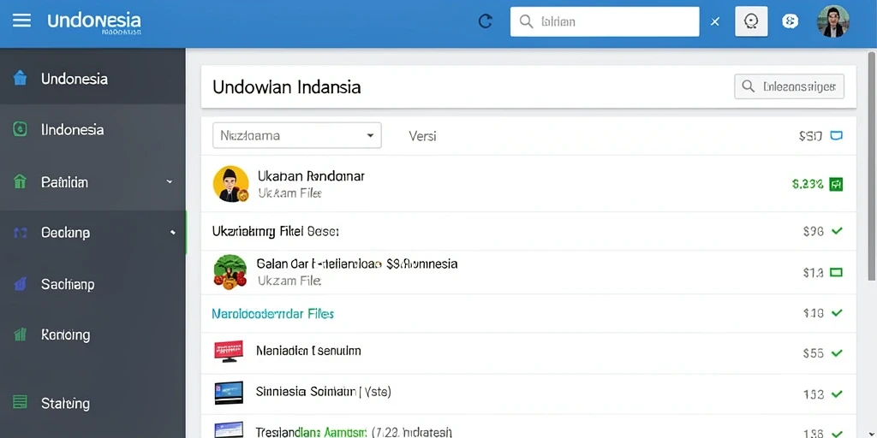Select the Ukariakmg Fikel Seser row
Image resolution: width=877 pixels, height=438 pixels.
(528, 231)
